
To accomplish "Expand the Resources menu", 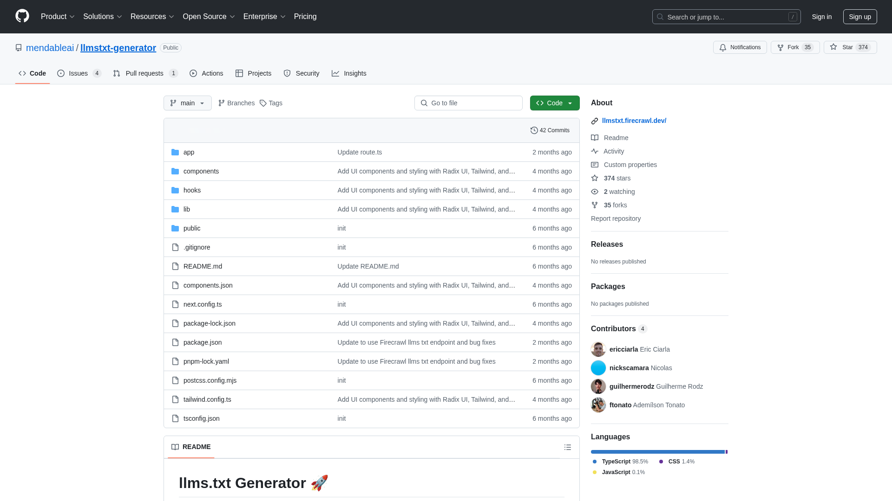I will [152, 16].
